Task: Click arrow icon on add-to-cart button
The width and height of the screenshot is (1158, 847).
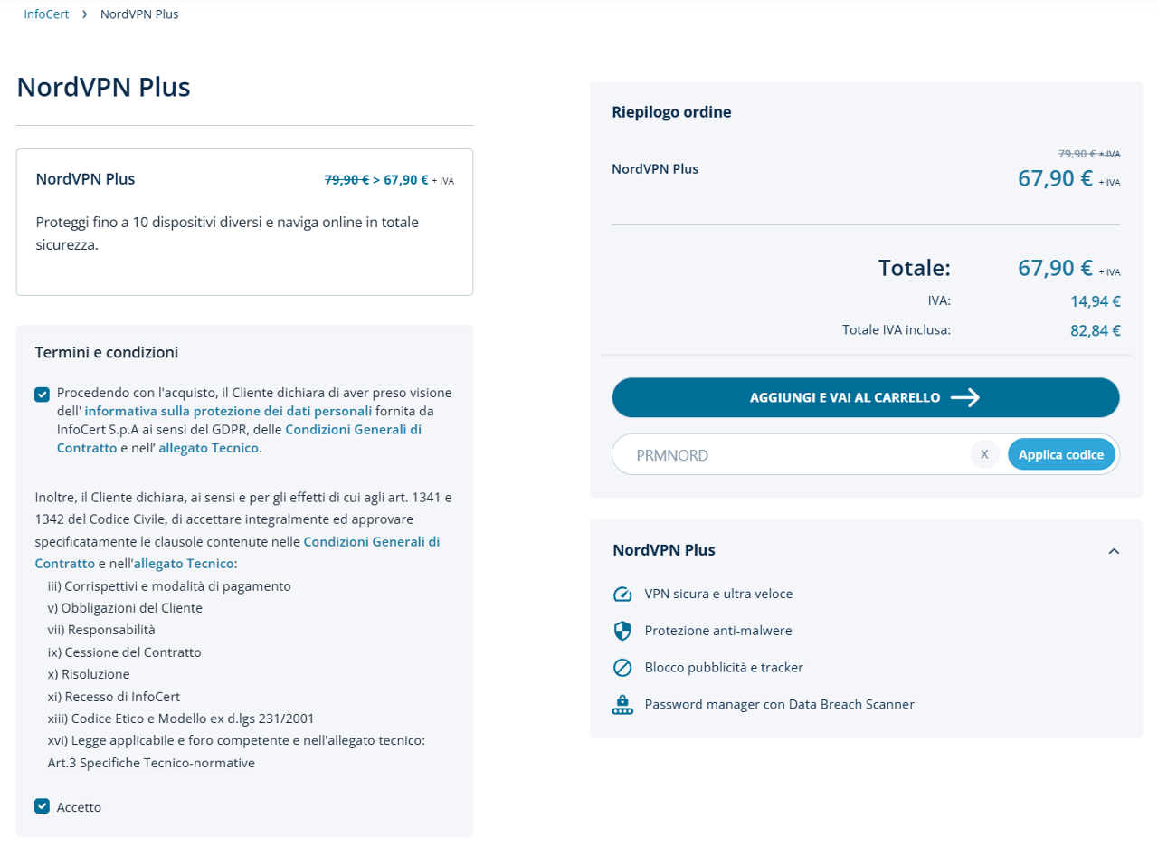Action: coord(965,397)
